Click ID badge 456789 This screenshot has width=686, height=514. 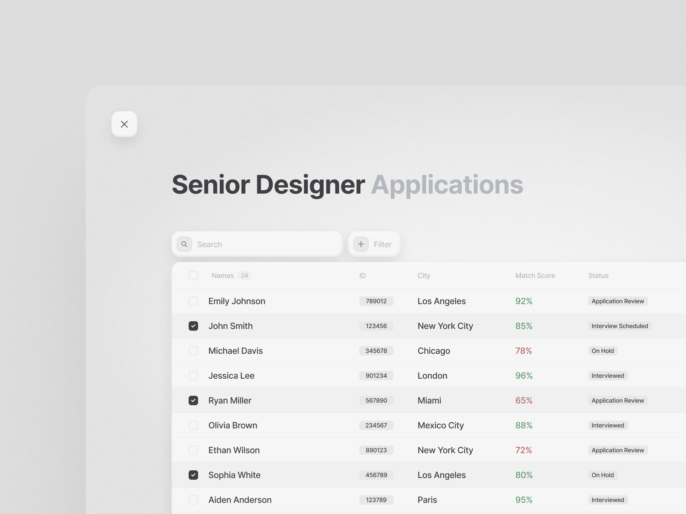[376, 475]
